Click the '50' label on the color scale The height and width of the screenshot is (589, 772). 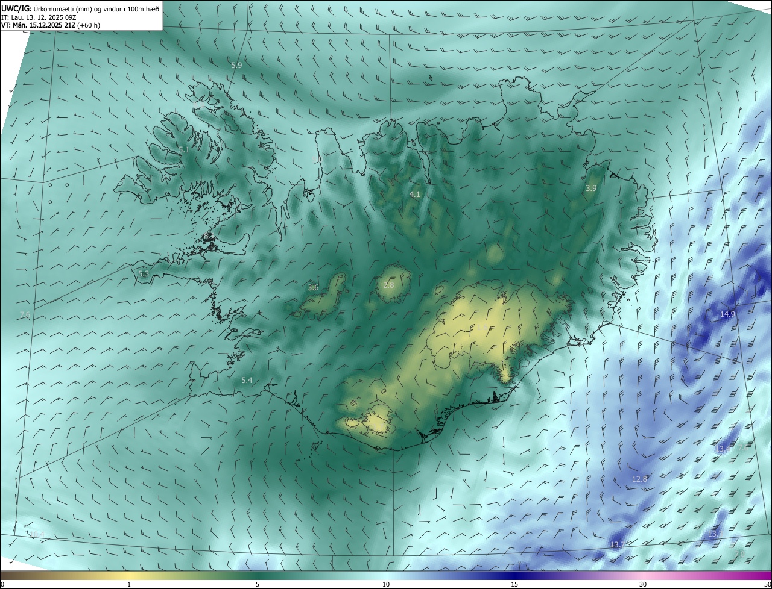(767, 584)
